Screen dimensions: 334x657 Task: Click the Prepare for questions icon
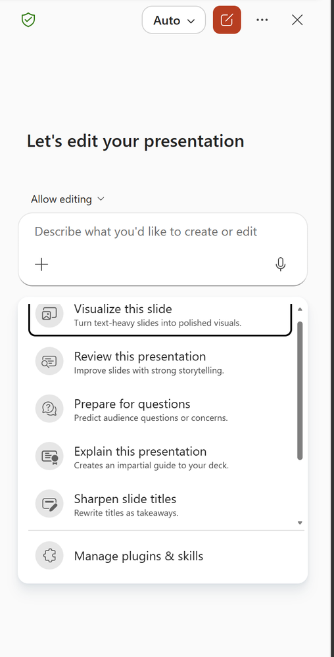(x=49, y=408)
